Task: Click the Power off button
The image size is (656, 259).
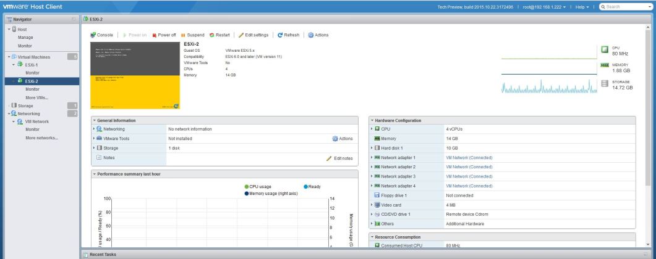Action: point(164,35)
